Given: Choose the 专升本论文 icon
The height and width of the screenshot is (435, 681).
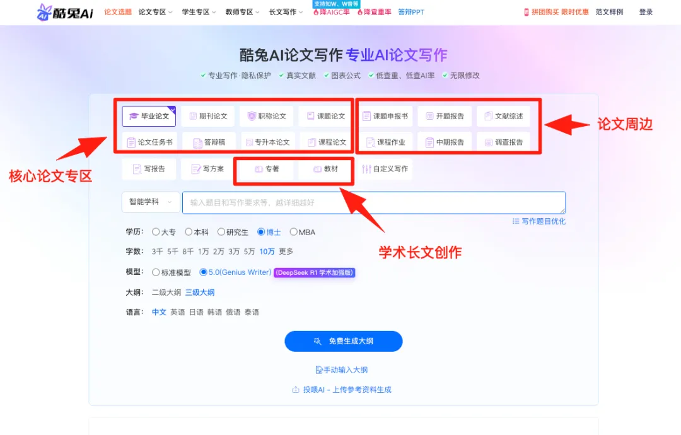Looking at the screenshot, I should tap(249, 142).
